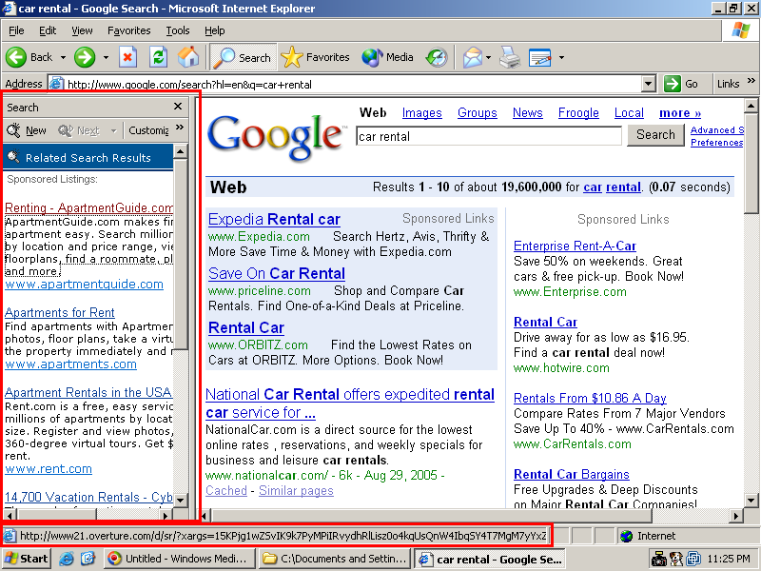The height and width of the screenshot is (571, 761).
Task: Open the Media toolbar button
Action: (387, 57)
